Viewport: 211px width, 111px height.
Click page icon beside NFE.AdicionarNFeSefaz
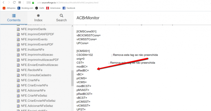18,106
